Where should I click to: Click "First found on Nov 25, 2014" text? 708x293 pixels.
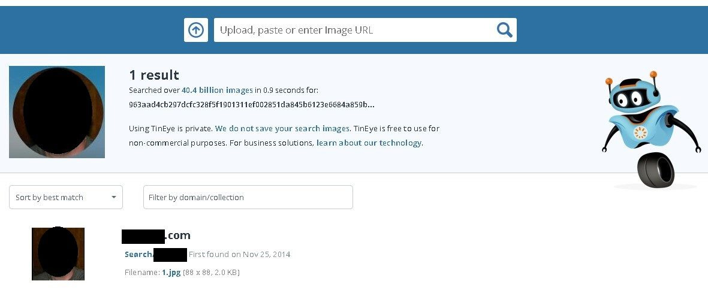pyautogui.click(x=239, y=254)
